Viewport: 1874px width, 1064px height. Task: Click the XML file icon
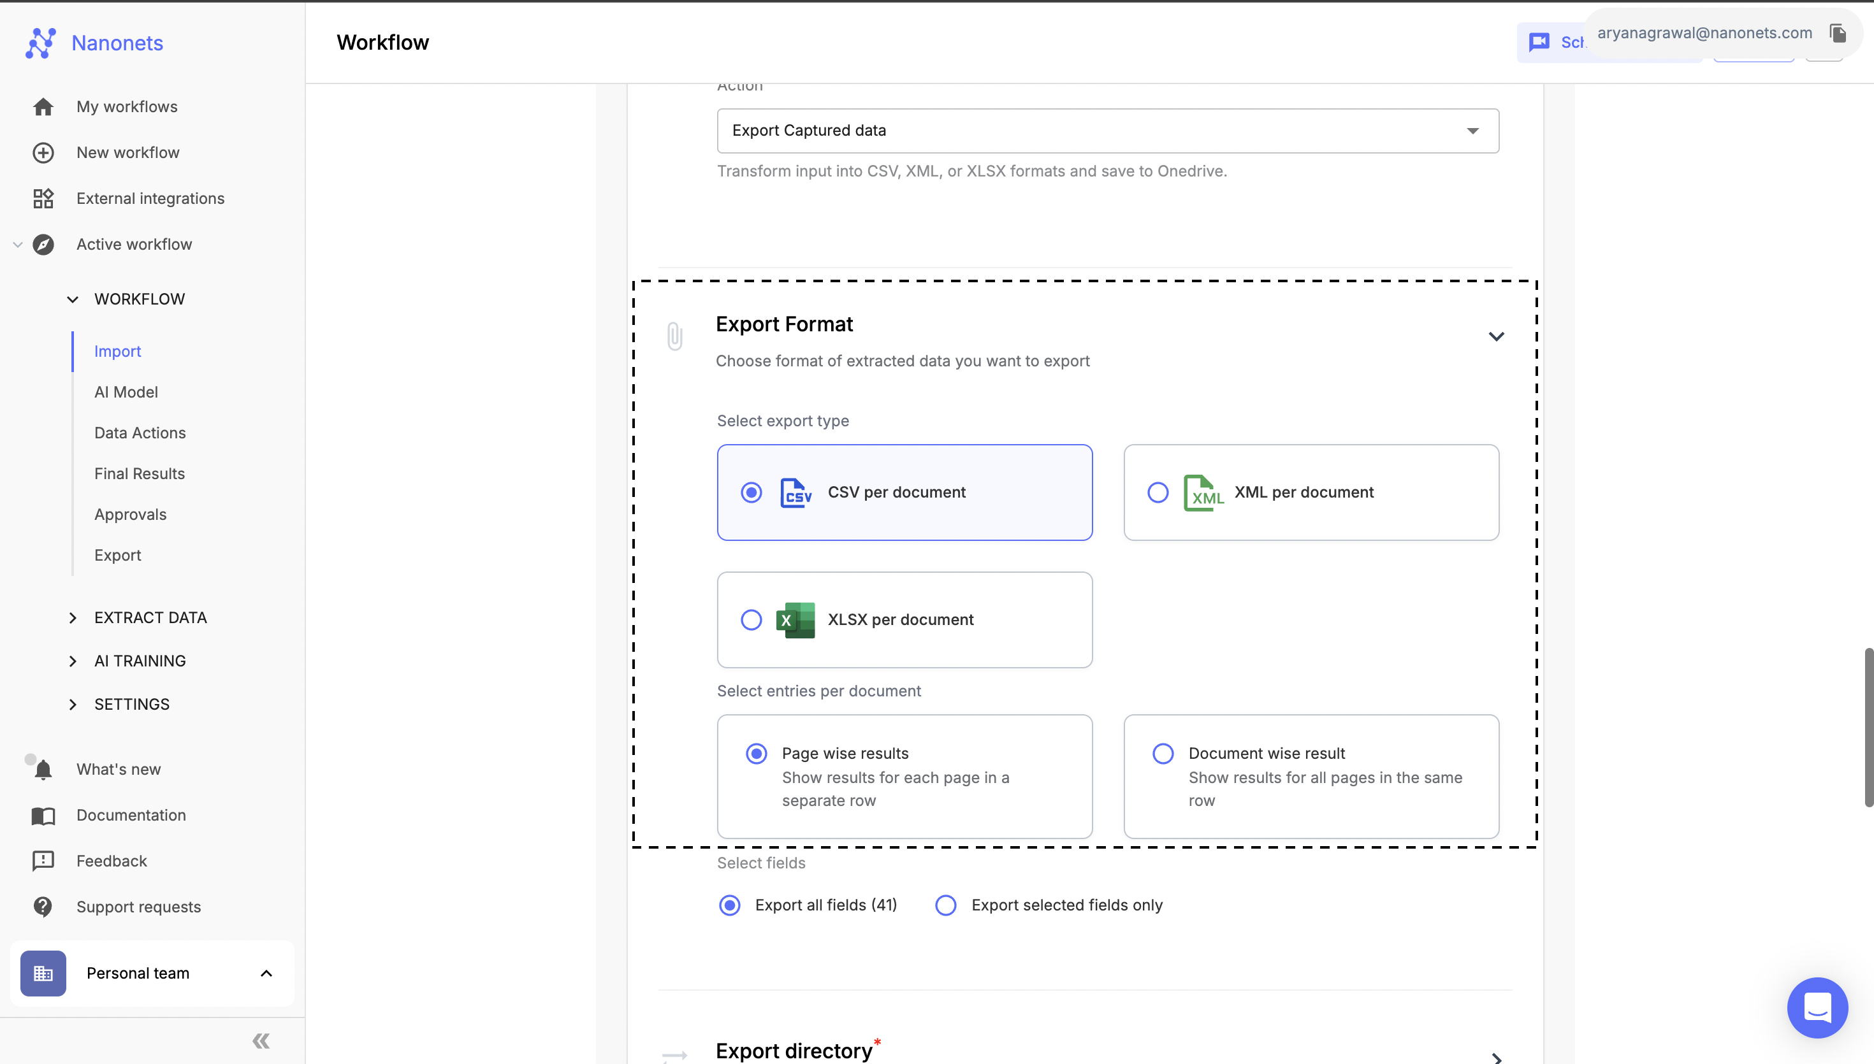pos(1203,492)
